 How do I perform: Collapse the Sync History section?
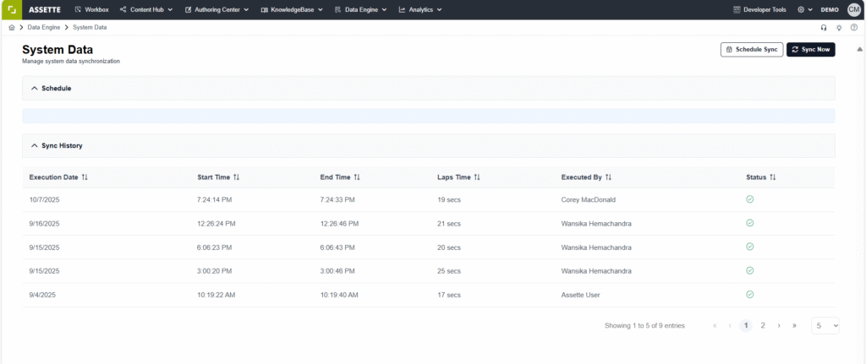coord(35,145)
